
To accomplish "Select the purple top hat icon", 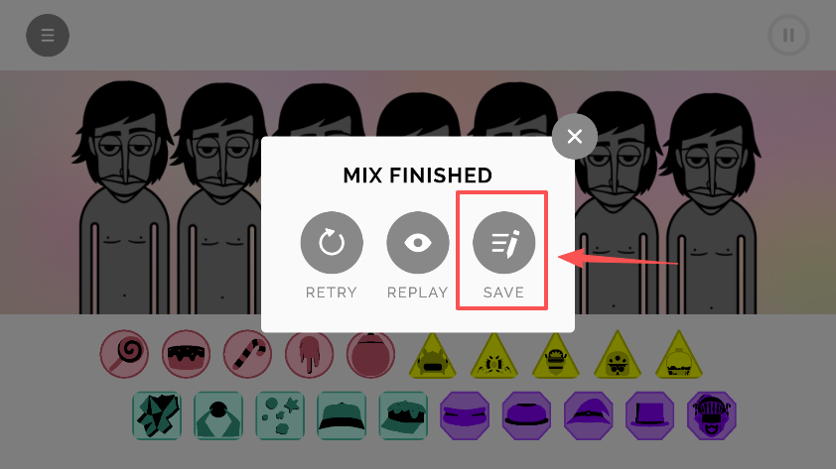I will click(650, 415).
